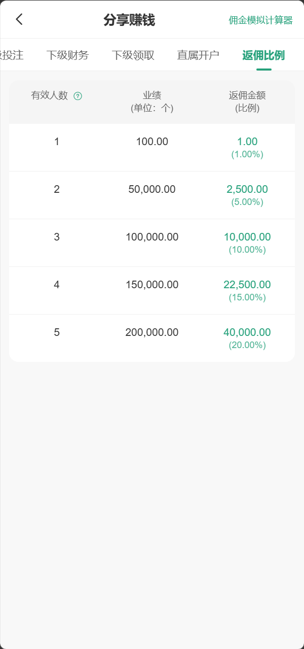This screenshot has height=649, width=304.
Task: Select the row with 100.00 performance
Action: pyautogui.click(x=152, y=148)
